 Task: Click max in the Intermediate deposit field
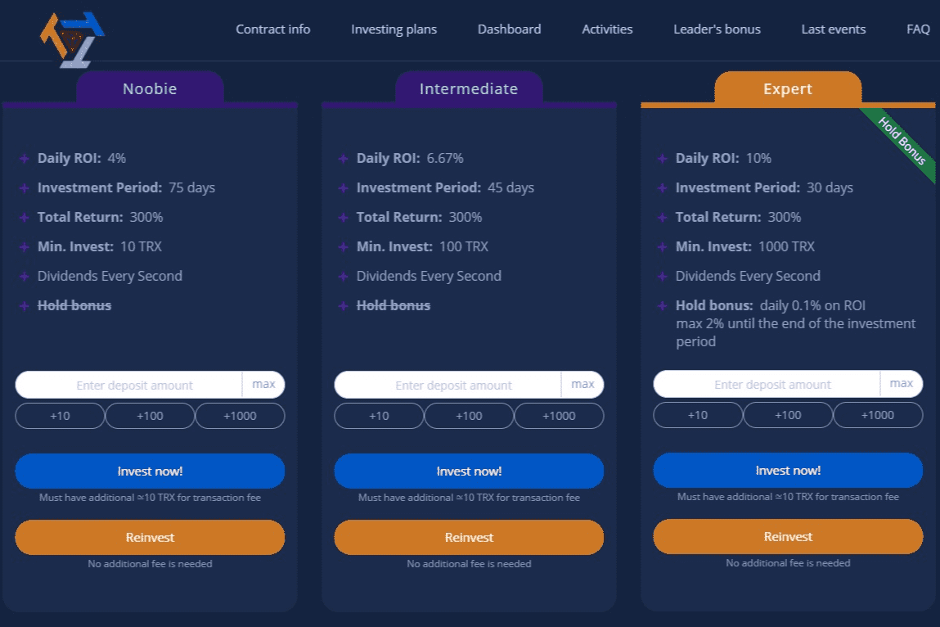[582, 384]
